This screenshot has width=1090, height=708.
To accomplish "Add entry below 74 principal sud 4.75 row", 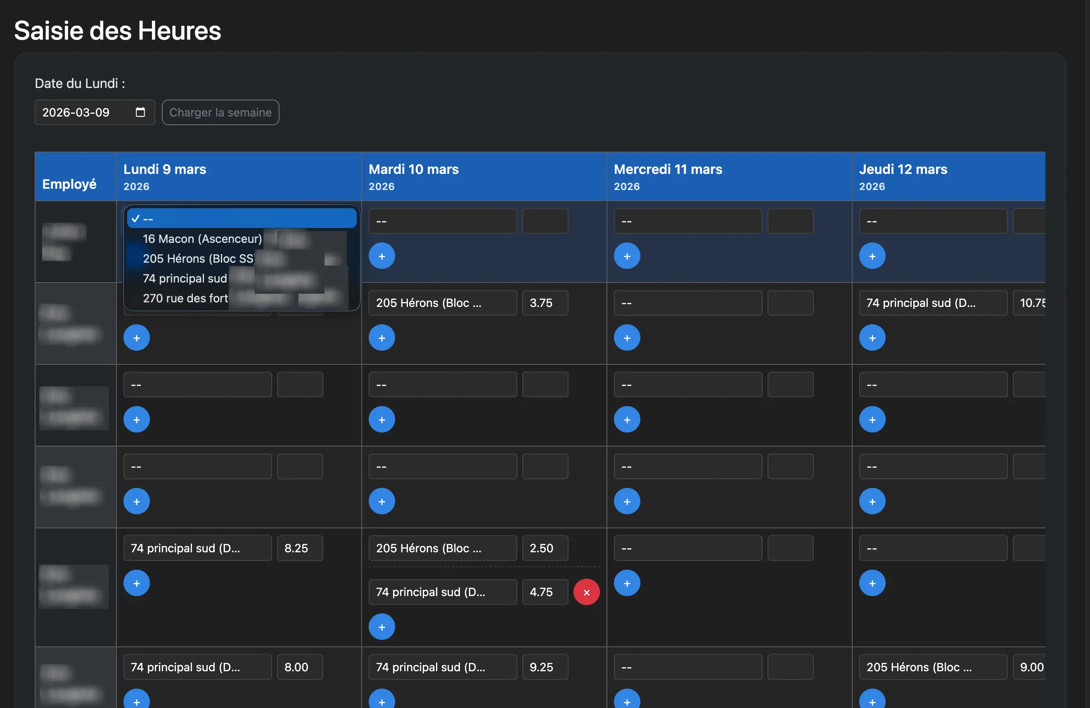I will 381,627.
